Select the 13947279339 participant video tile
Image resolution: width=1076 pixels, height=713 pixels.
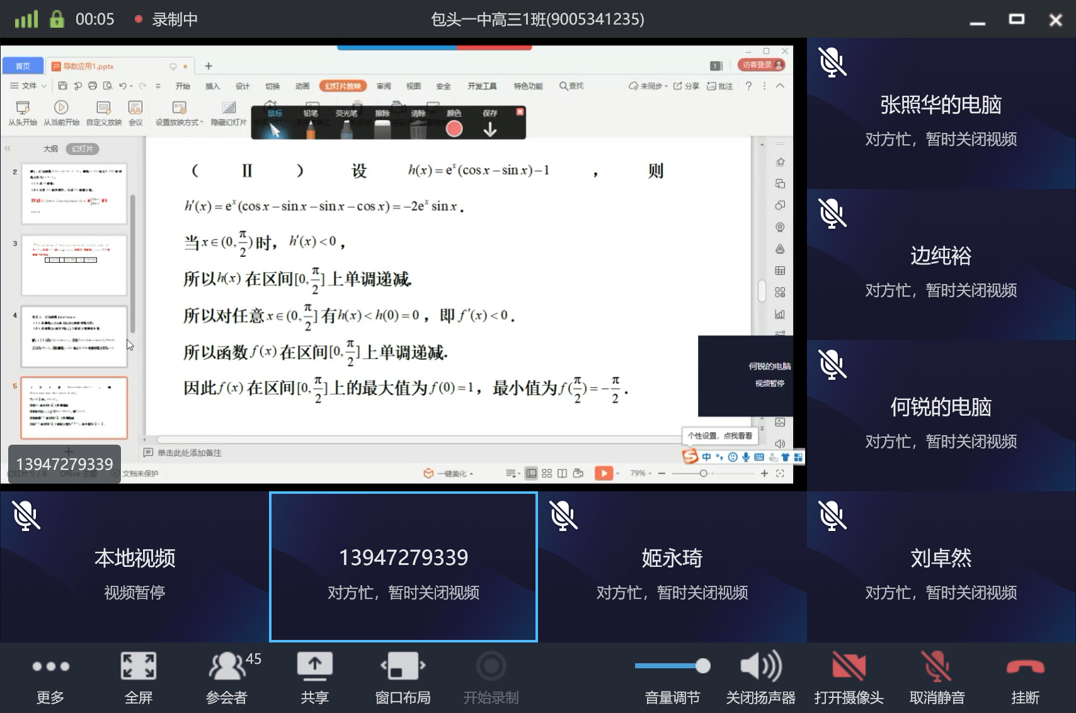[x=403, y=567]
